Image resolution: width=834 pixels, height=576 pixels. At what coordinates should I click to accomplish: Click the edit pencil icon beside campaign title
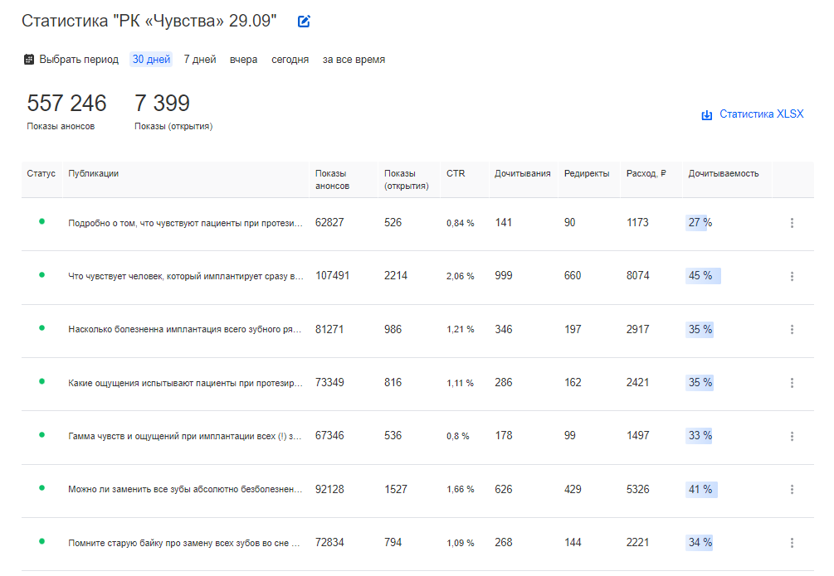(304, 22)
